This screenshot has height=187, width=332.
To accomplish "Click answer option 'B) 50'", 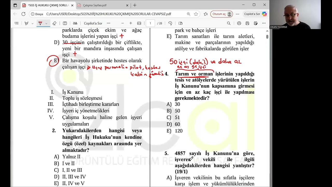I will (173, 111).
